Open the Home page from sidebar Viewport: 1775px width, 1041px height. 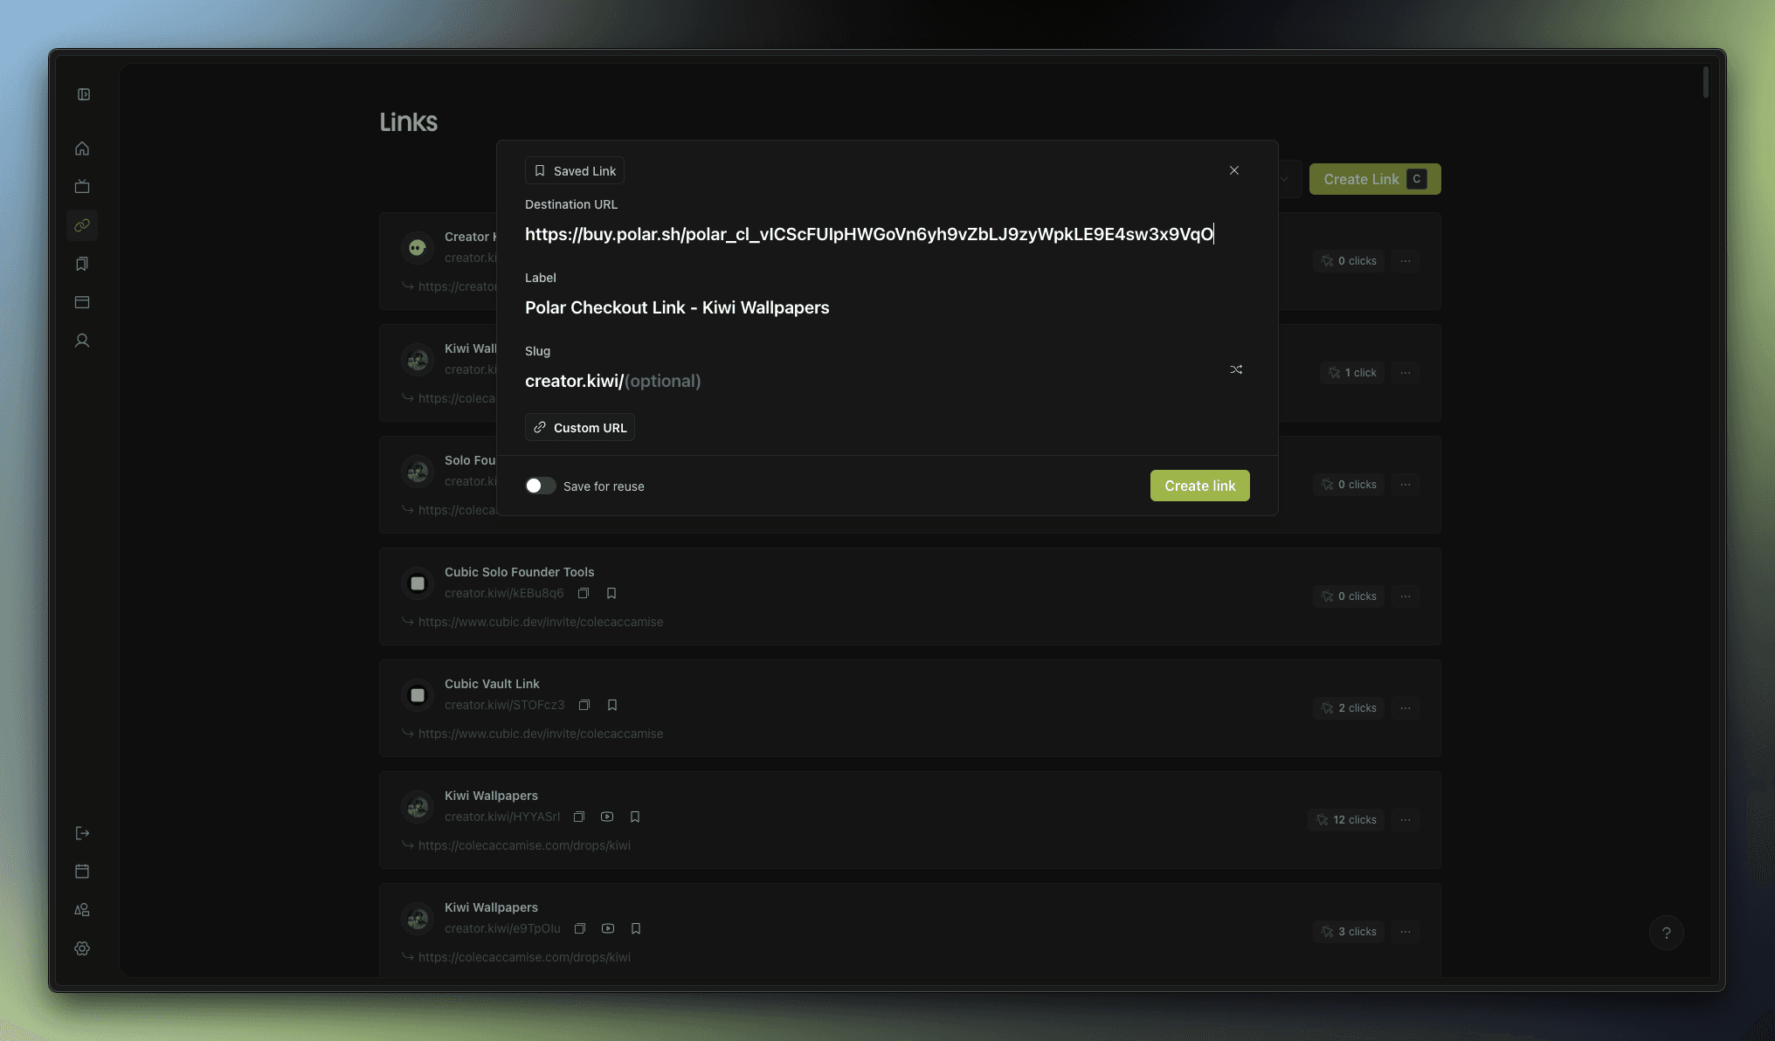click(x=82, y=148)
